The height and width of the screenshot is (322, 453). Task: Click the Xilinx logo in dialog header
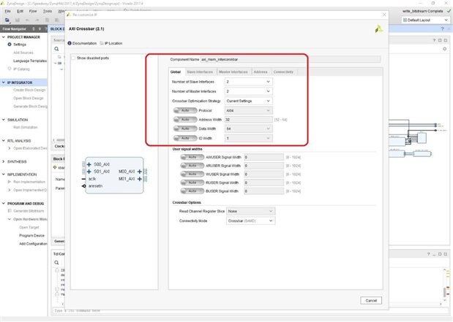tap(379, 28)
